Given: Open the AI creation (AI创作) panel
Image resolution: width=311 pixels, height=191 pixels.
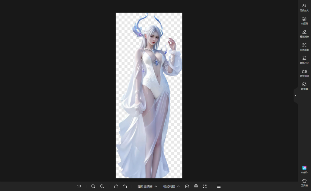Looking at the screenshot, I should 304,170.
